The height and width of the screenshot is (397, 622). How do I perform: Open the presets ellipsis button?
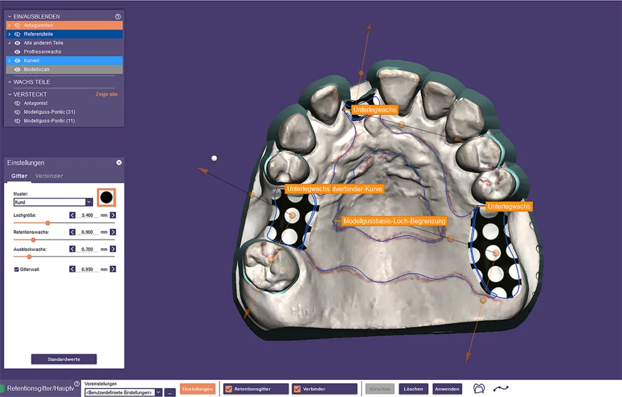click(x=169, y=393)
